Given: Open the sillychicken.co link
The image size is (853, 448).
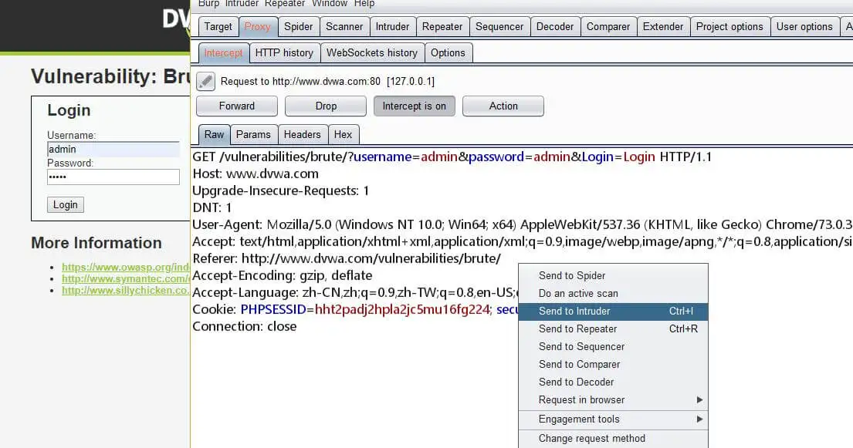Looking at the screenshot, I should point(126,291).
